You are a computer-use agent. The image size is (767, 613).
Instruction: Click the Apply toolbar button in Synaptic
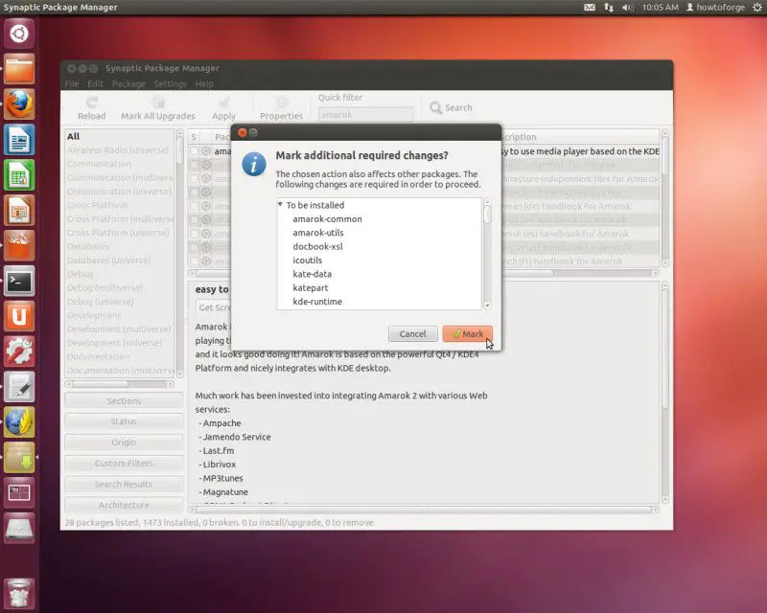224,108
